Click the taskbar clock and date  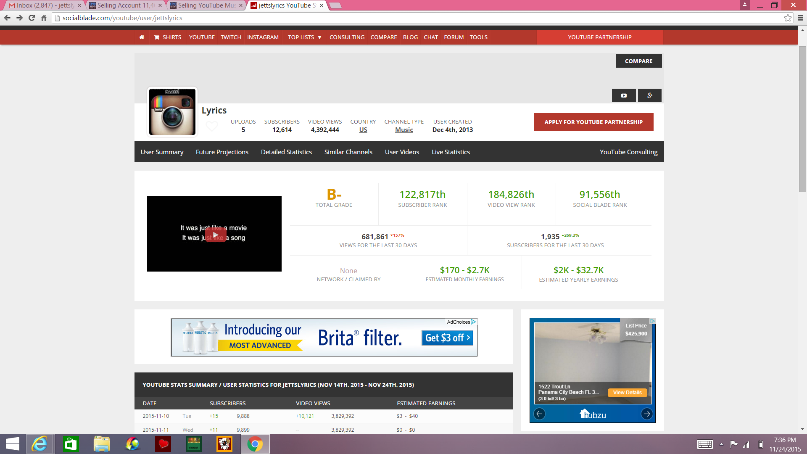(785, 444)
